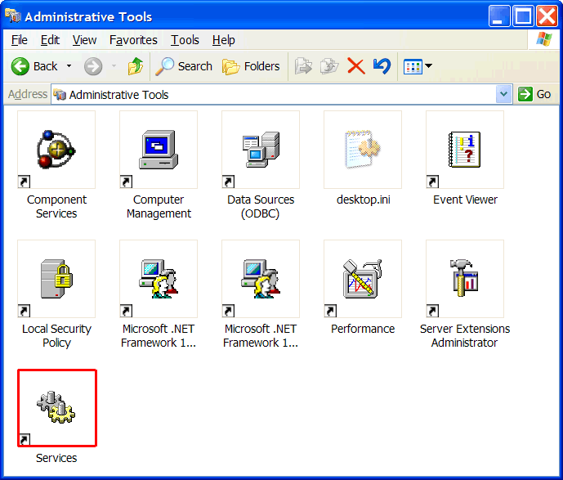
Task: Open the Server Extensions Administrator icon
Action: click(465, 279)
